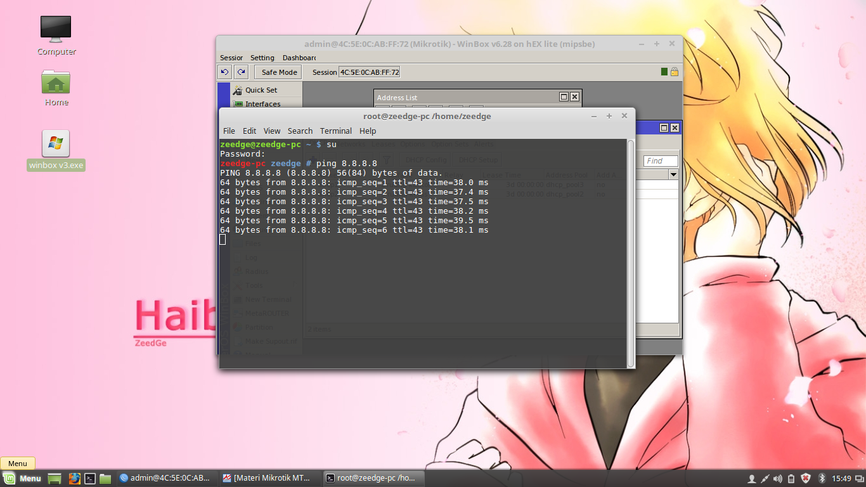Select the Computer desktop icon
This screenshot has height=487, width=866.
tap(56, 36)
